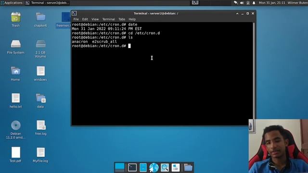Click the Terminal vertical scrollbar

click(254, 71)
